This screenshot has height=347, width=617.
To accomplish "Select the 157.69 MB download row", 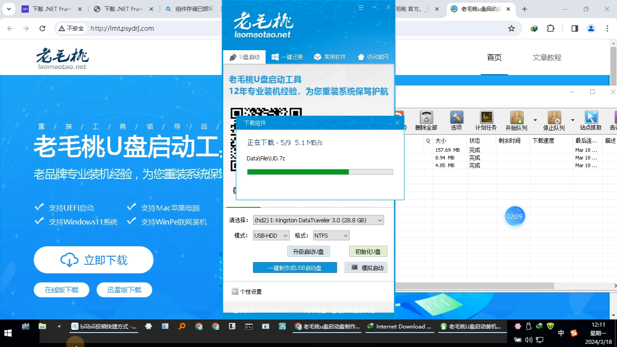I will pyautogui.click(x=506, y=150).
